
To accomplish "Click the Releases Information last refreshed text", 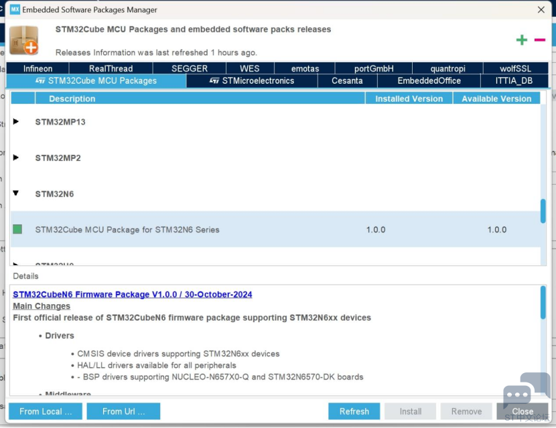I will [156, 52].
